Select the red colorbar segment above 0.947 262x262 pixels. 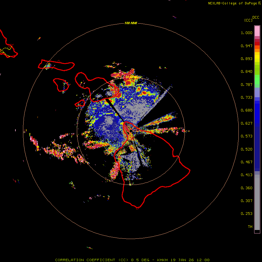257,44
